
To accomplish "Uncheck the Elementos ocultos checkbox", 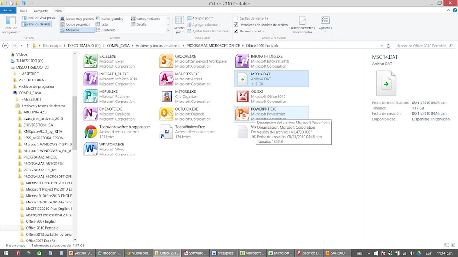I will (236, 31).
